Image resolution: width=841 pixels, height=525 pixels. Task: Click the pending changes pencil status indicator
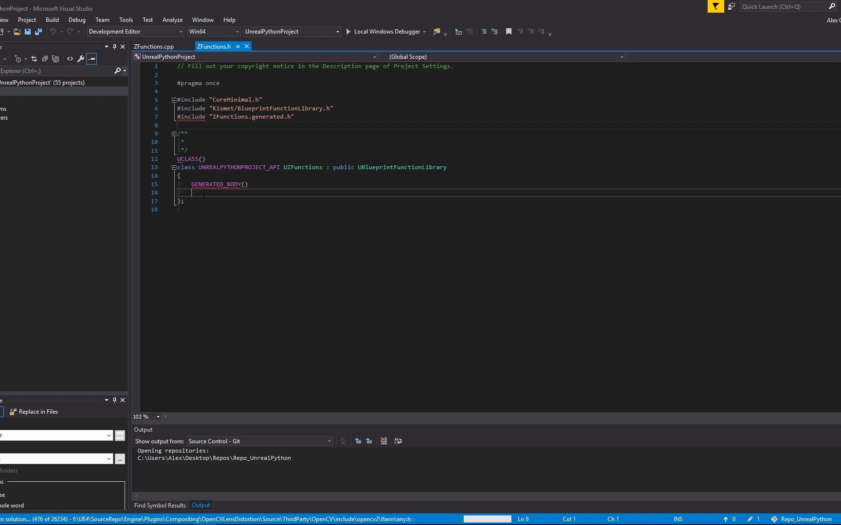753,519
